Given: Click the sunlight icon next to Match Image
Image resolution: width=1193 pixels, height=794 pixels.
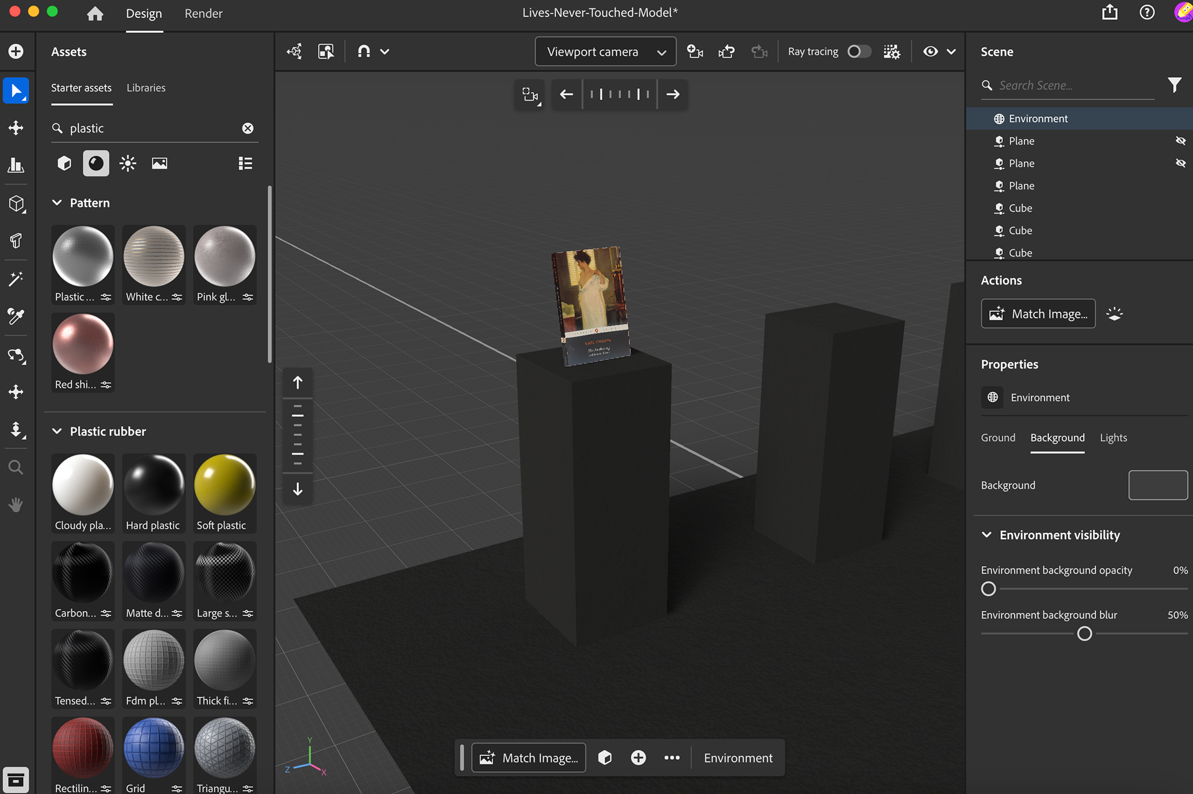Looking at the screenshot, I should [x=1115, y=314].
